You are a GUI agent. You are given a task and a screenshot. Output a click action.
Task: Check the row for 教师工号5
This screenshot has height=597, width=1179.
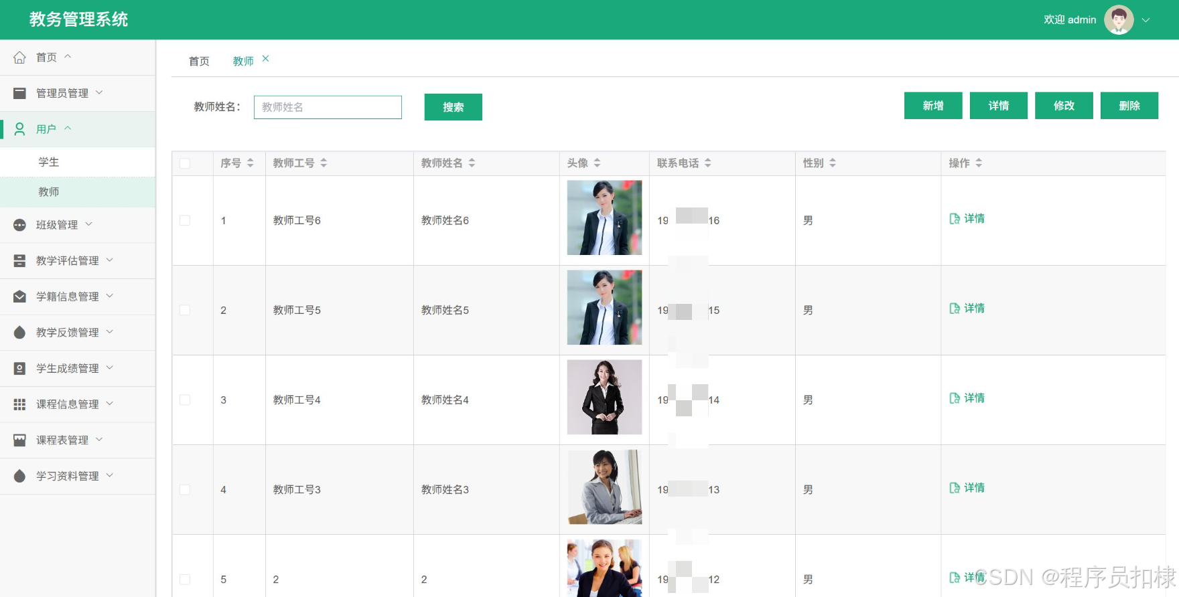185,310
